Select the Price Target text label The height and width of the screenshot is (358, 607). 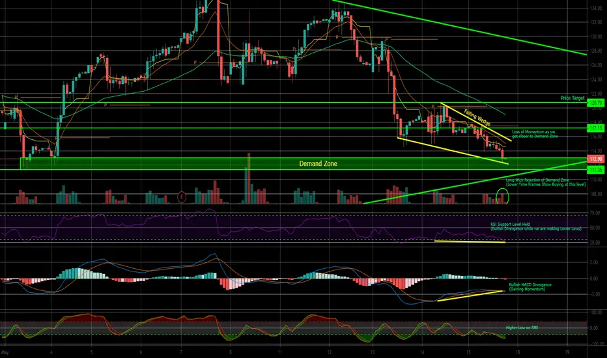coord(572,98)
